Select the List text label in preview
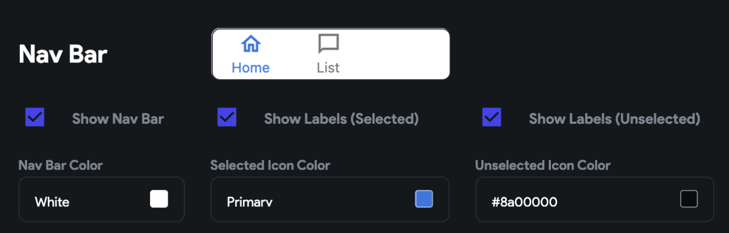 pyautogui.click(x=328, y=68)
